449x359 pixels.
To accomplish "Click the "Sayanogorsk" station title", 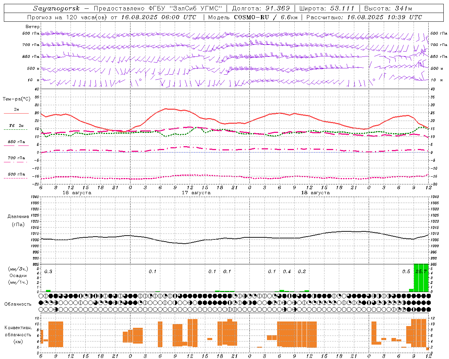I will point(56,8).
